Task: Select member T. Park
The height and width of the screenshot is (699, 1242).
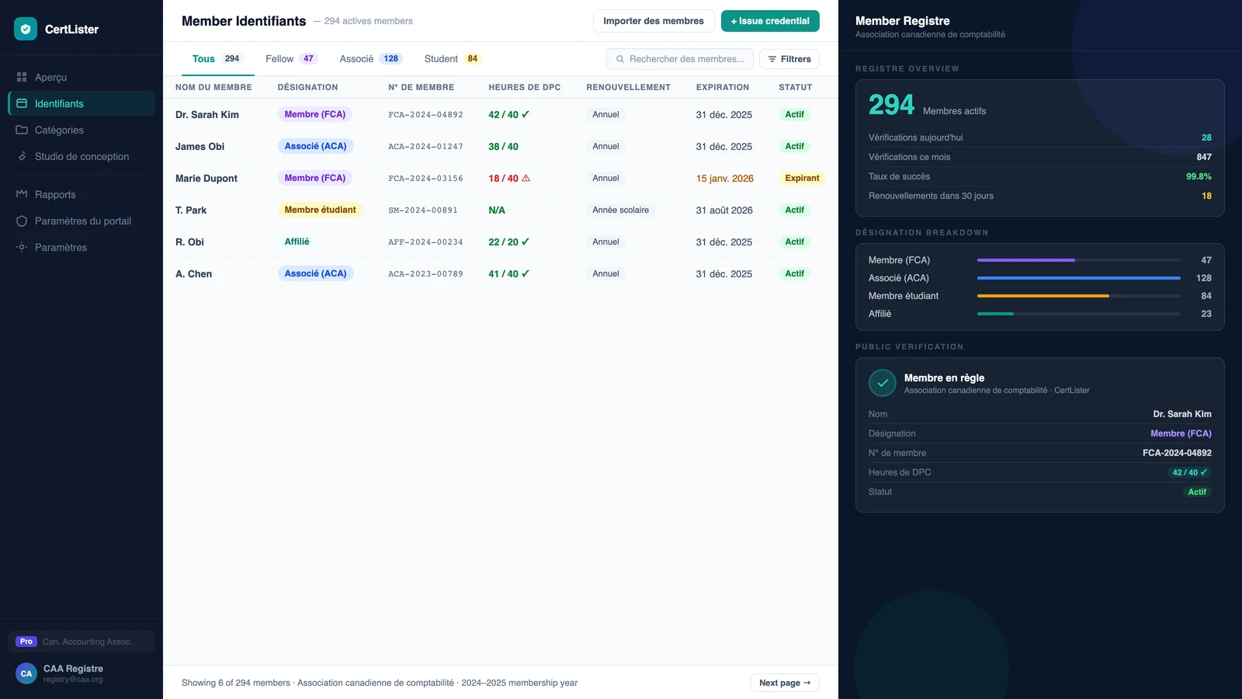Action: pos(191,210)
